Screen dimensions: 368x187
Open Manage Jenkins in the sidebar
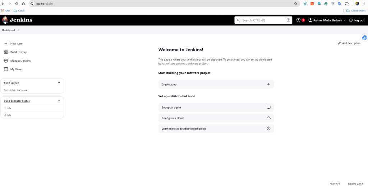pyautogui.click(x=17, y=61)
